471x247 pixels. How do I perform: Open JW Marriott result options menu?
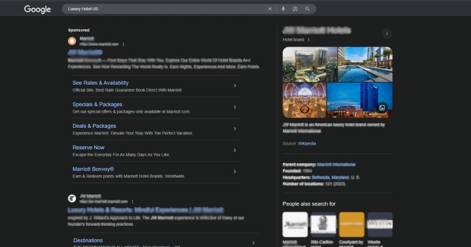pos(133,202)
